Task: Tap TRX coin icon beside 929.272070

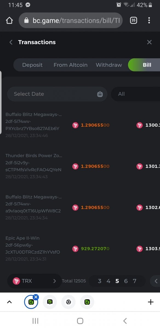Action: (75, 249)
